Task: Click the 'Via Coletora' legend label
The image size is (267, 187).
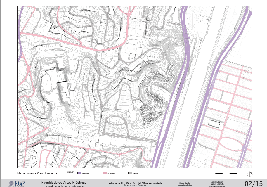Action: coord(110,174)
